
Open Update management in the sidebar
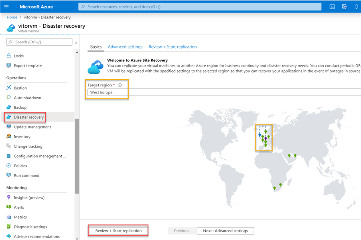coord(32,127)
